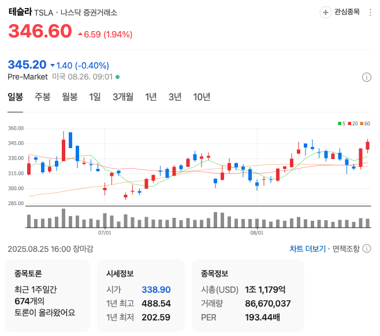The width and height of the screenshot is (380, 336).
Task: Click the last red candlestick on chart
Action: (368, 146)
